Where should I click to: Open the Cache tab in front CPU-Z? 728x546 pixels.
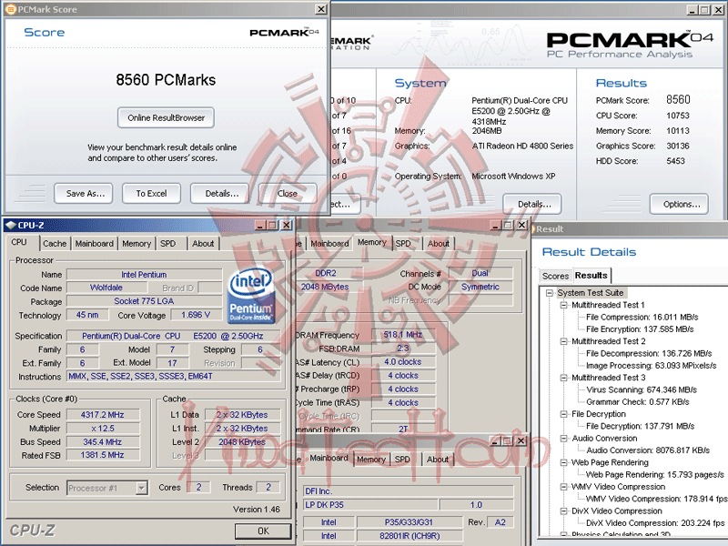[55, 244]
